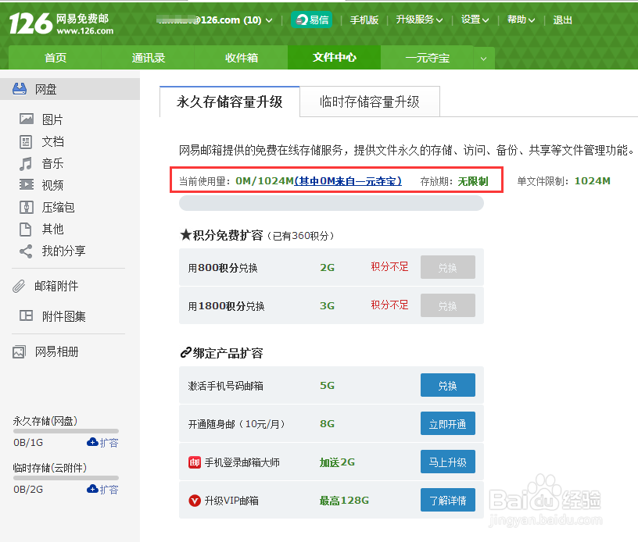Expand the account email dropdown
This screenshot has height=542, width=638.
click(x=269, y=20)
